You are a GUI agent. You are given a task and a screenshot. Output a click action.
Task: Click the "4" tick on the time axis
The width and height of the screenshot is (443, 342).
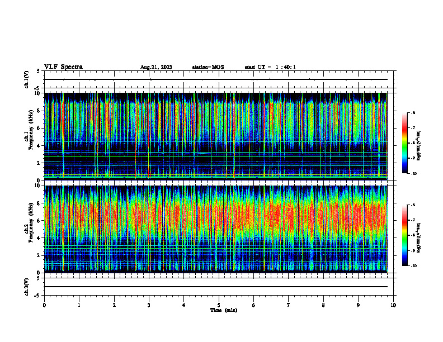coord(184,305)
